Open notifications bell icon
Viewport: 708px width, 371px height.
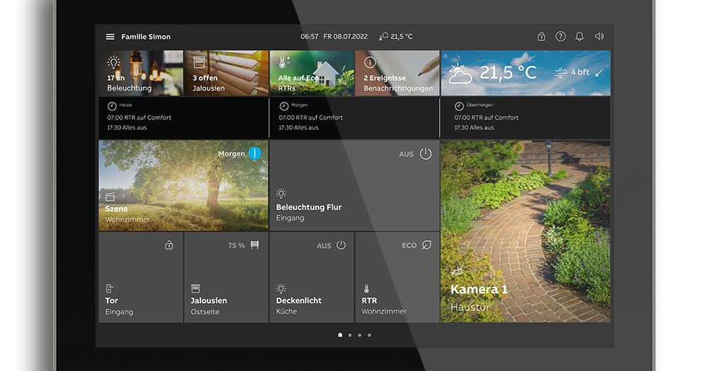(580, 37)
